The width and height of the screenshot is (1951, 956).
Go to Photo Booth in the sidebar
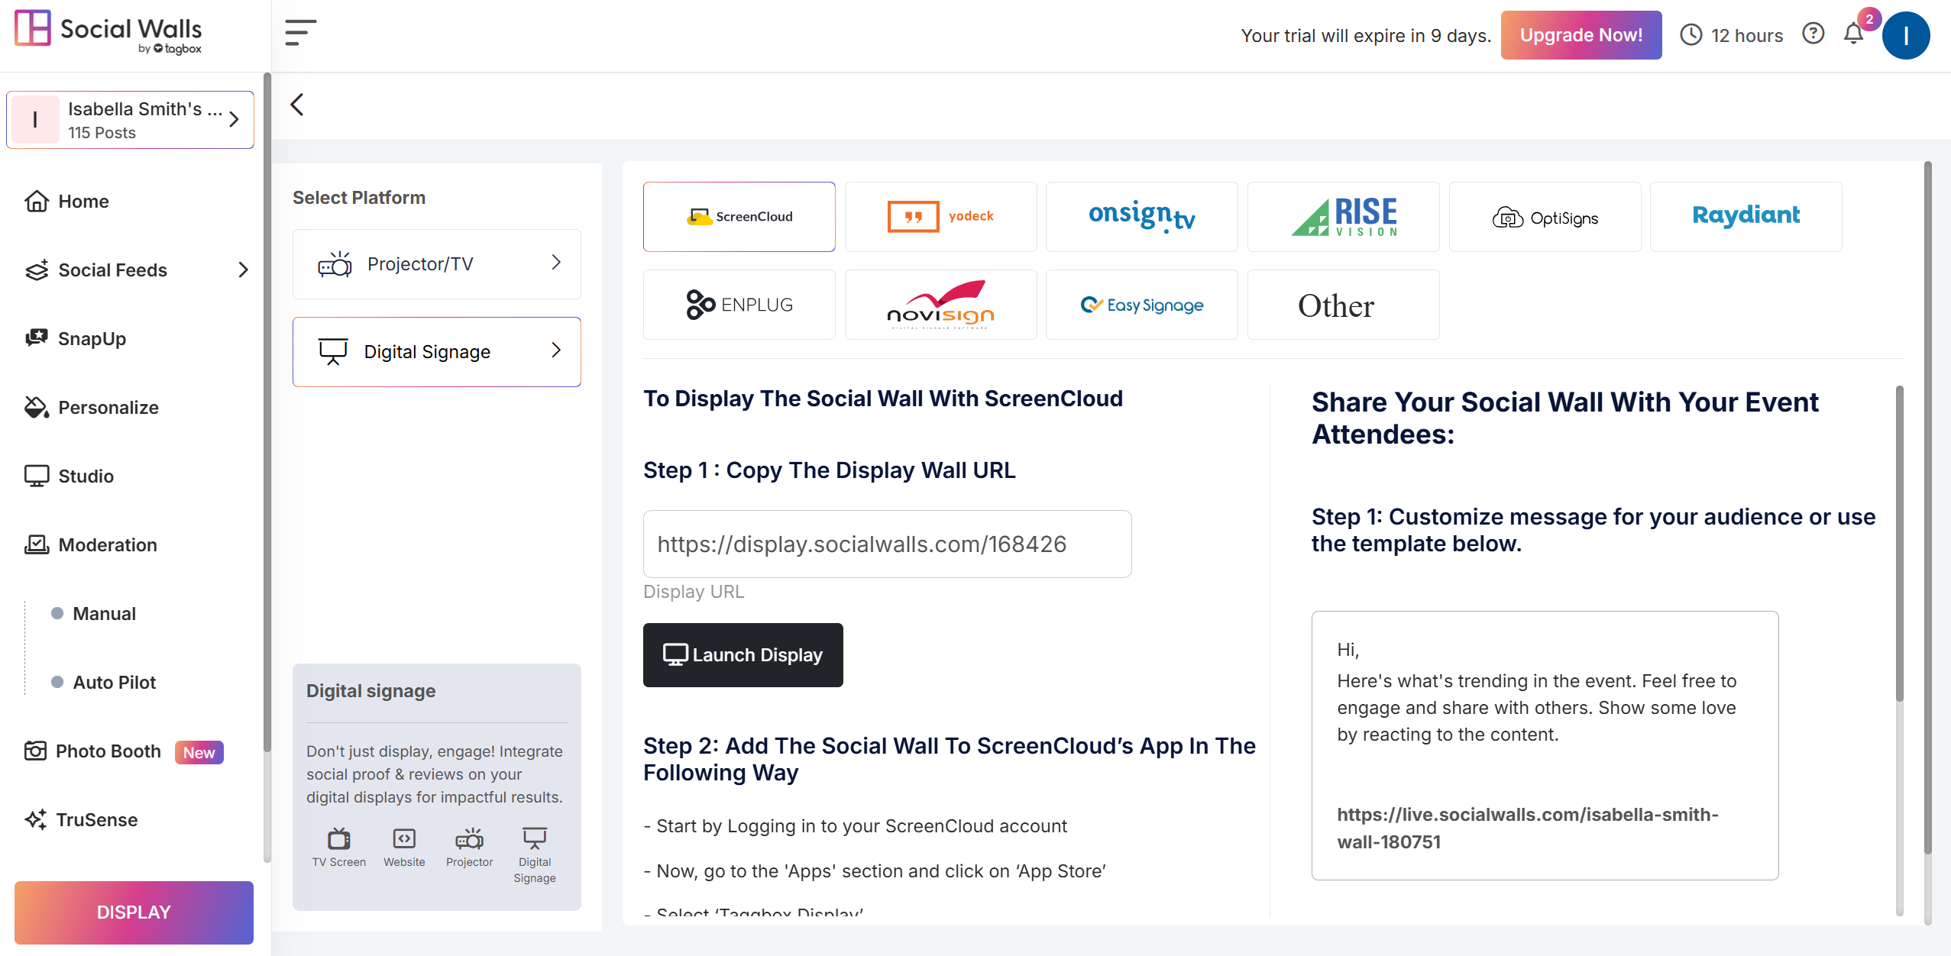tap(108, 751)
